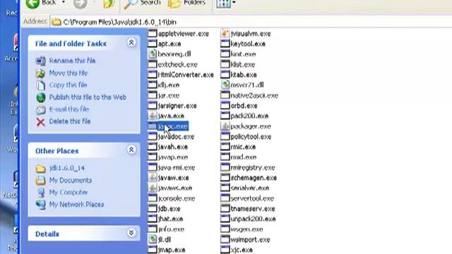Viewport: 452px width, 254px height.
Task: Select javah.exe file icon
Action: [x=153, y=147]
